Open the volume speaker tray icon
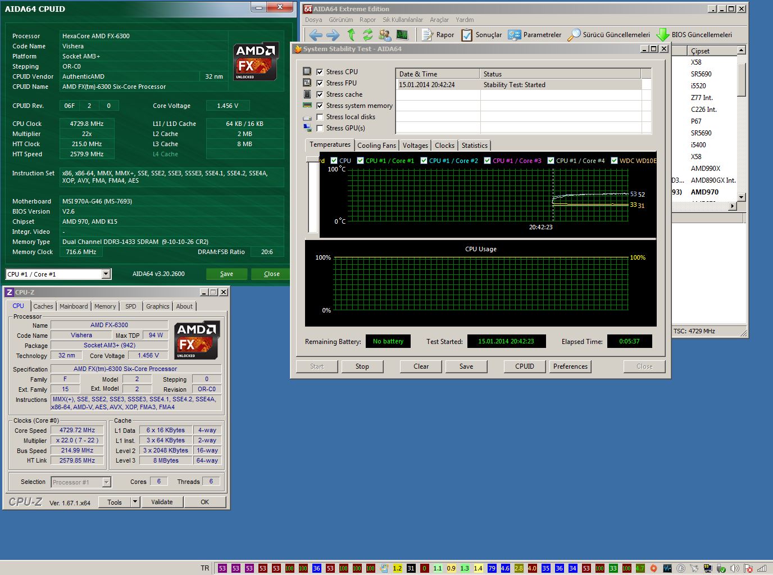 [734, 568]
